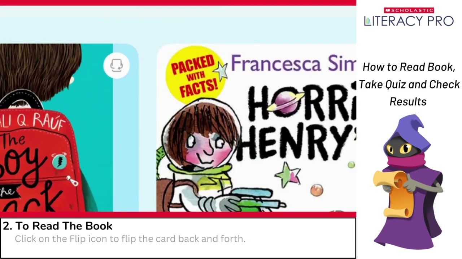Click the green star beside Henry title

(288, 175)
